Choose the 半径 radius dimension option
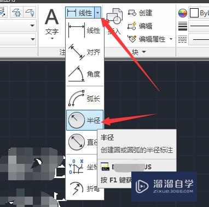 [85, 120]
